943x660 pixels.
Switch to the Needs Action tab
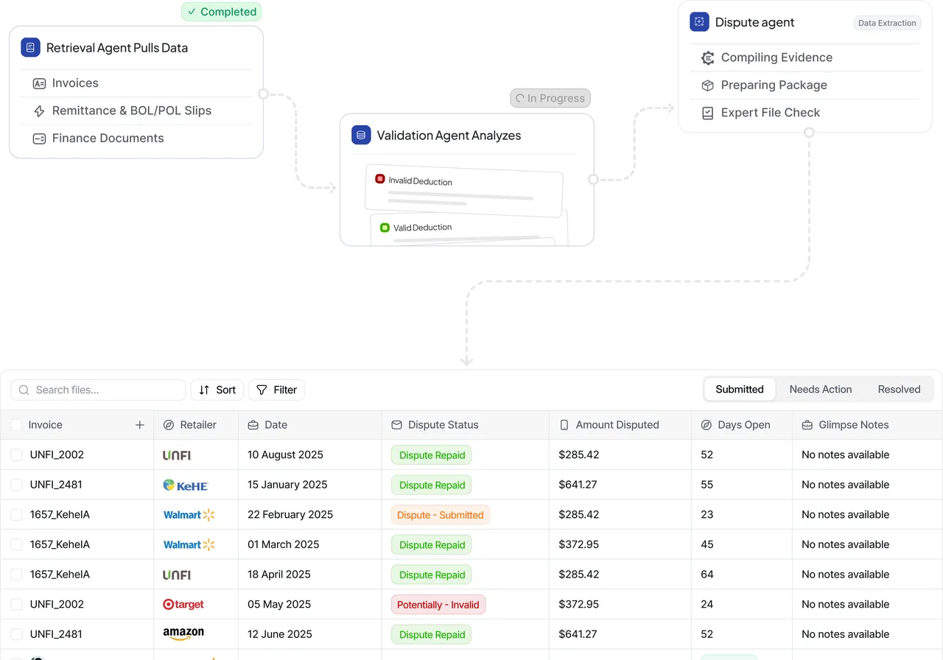[821, 389]
